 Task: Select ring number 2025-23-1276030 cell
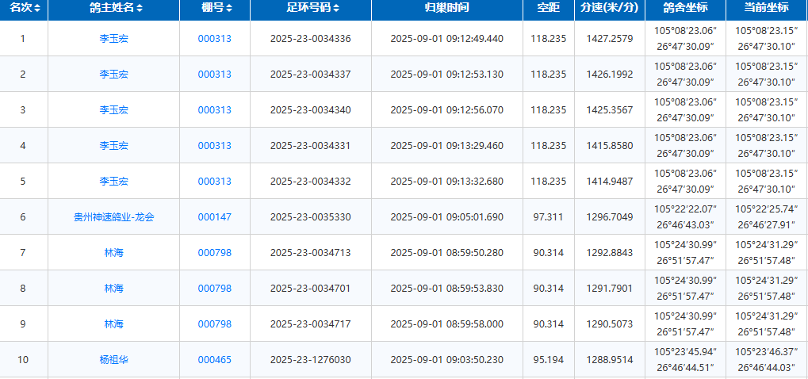(x=310, y=360)
